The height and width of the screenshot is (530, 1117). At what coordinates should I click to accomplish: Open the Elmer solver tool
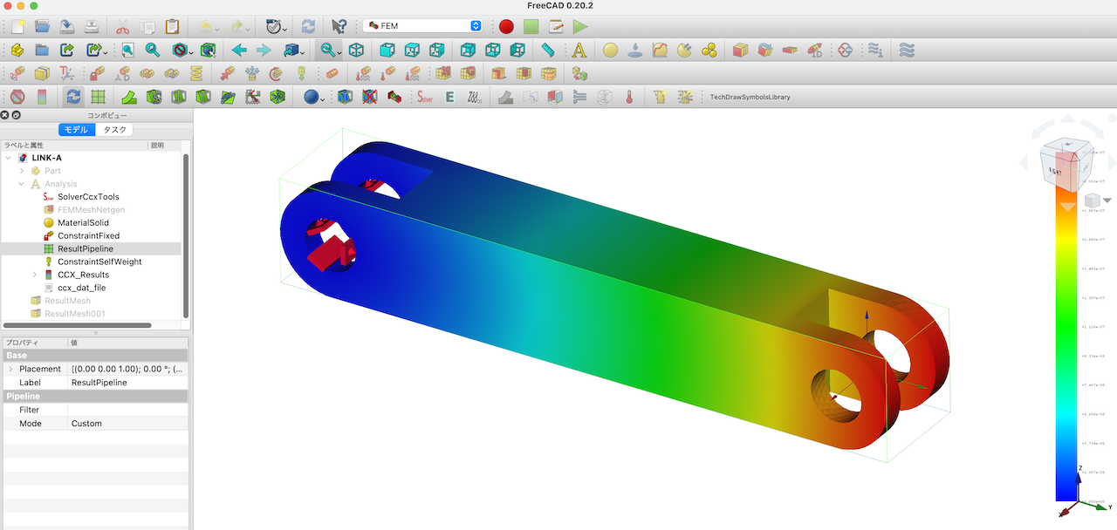(x=449, y=96)
